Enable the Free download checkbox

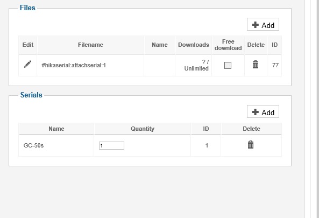click(x=228, y=65)
